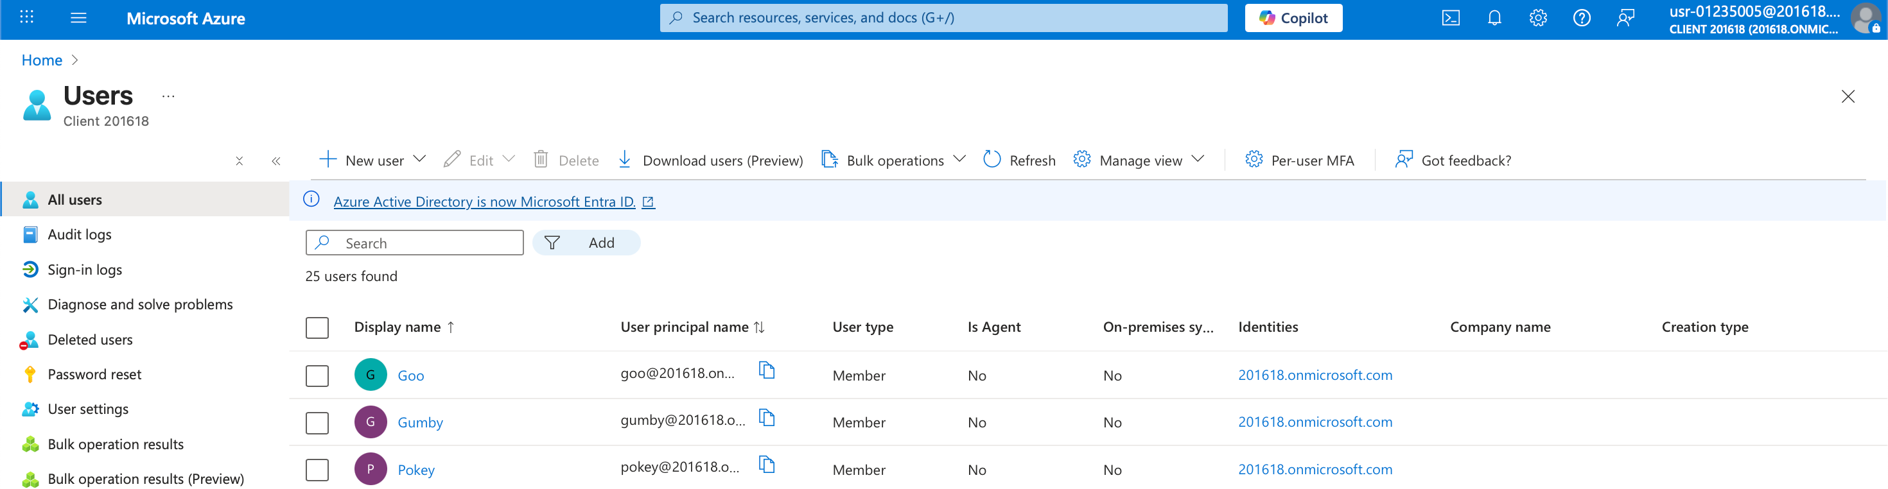1888x489 pixels.
Task: Click the help question mark icon
Action: (x=1582, y=19)
